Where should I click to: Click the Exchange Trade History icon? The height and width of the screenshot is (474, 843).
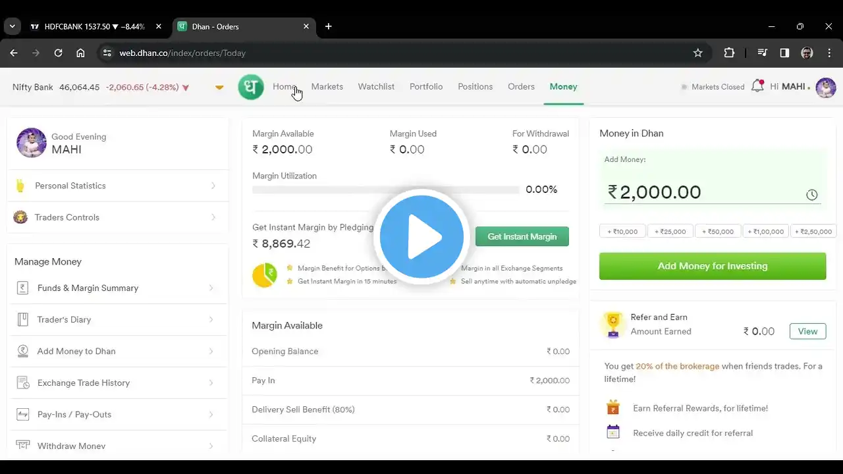tap(22, 382)
